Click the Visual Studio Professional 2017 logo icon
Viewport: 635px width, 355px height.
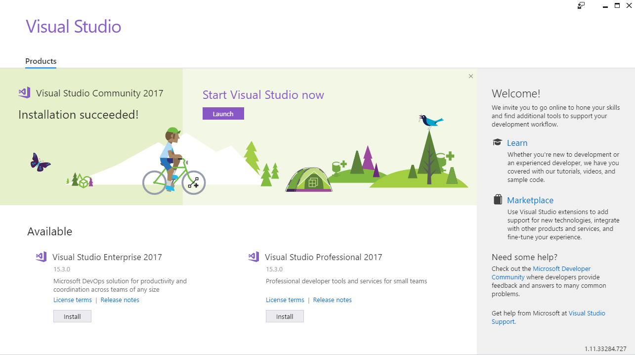[254, 257]
